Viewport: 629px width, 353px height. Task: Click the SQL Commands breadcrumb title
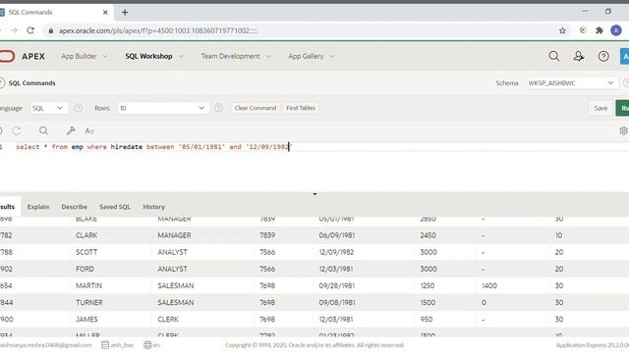32,82
